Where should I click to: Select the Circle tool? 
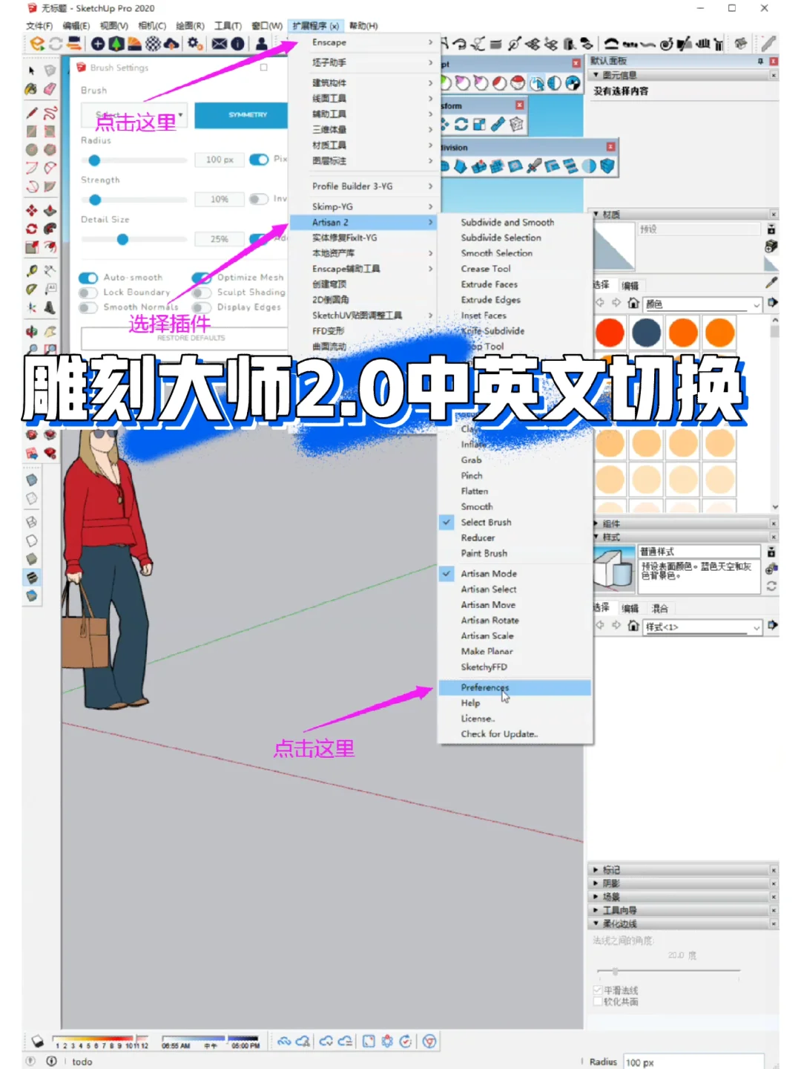tap(31, 149)
